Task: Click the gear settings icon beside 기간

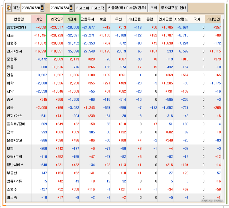Action: point(9,8)
